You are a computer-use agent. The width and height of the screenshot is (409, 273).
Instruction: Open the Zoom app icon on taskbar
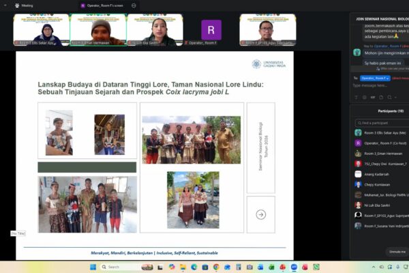coord(294,267)
